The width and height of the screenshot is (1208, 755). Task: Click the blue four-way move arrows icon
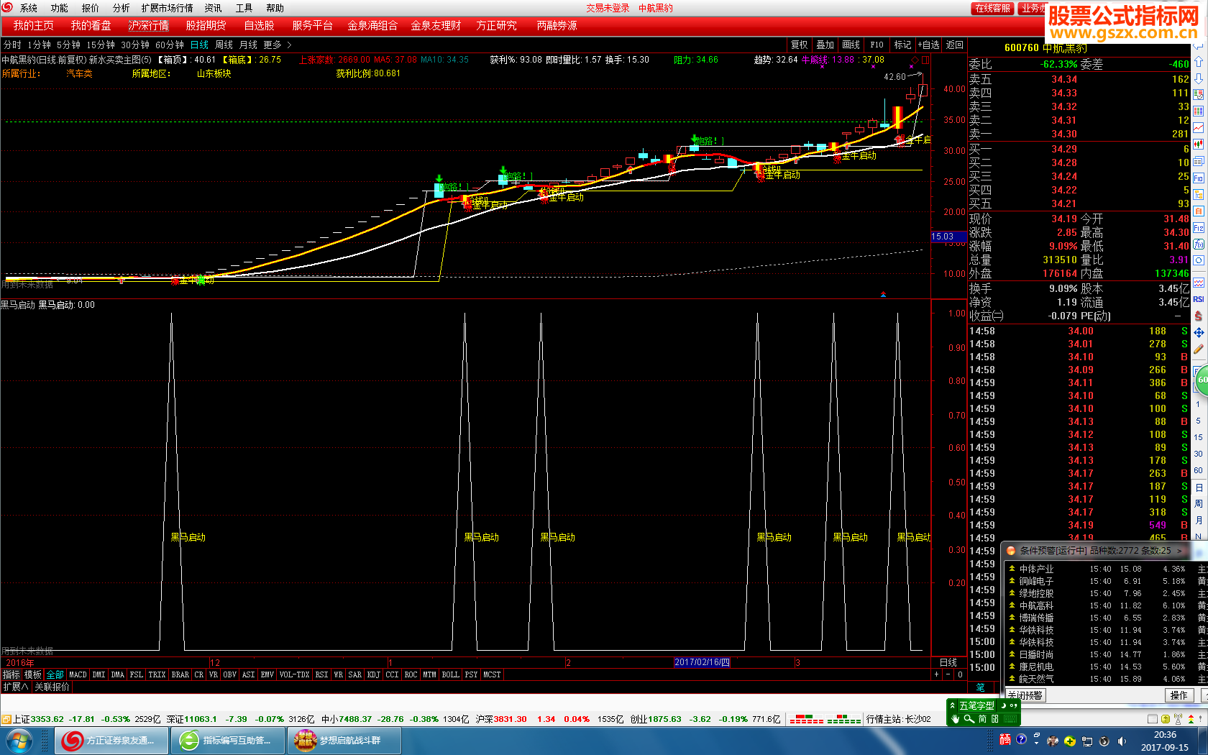click(1199, 333)
